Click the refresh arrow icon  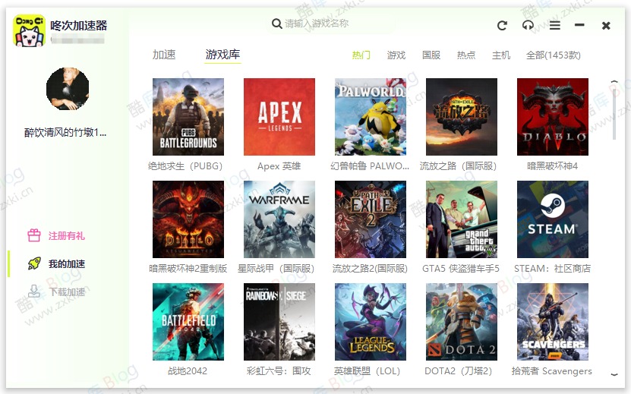502,26
